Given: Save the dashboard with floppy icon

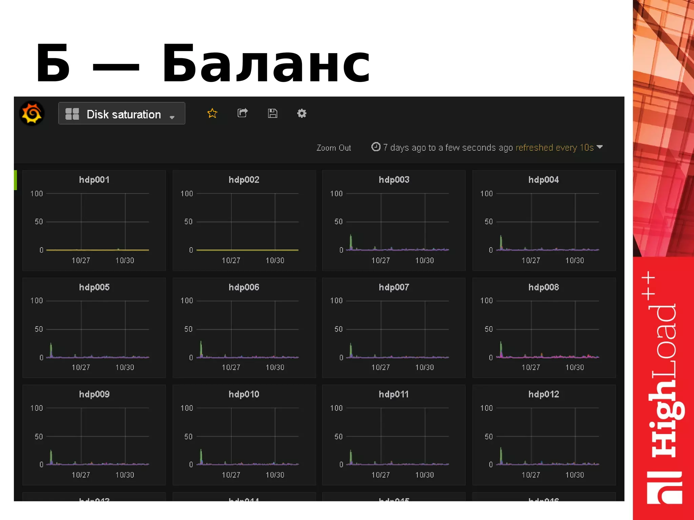Looking at the screenshot, I should (272, 113).
